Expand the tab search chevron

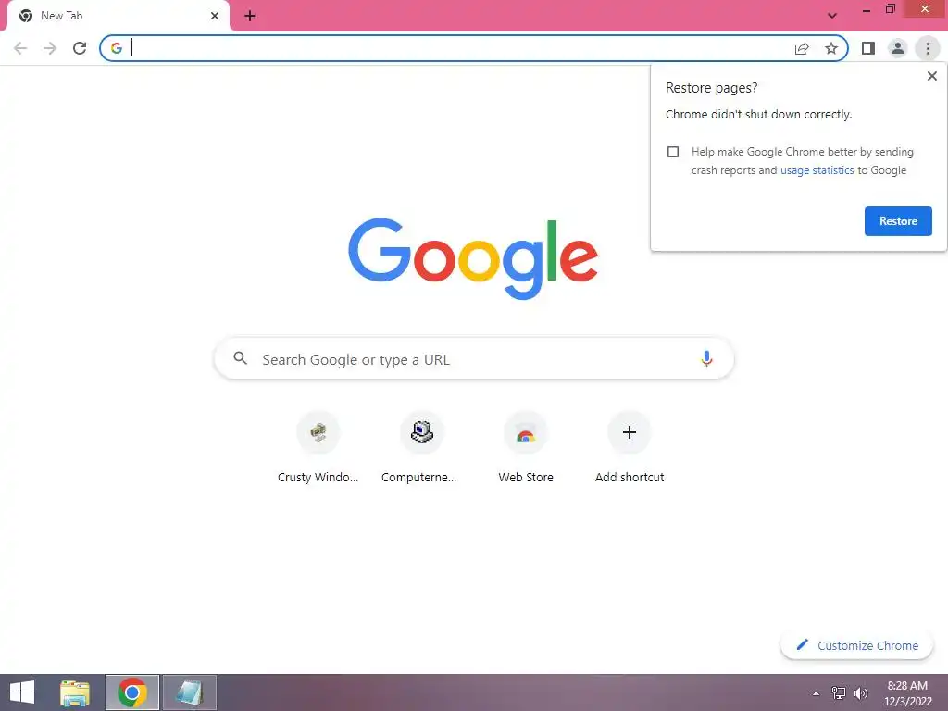pos(832,16)
